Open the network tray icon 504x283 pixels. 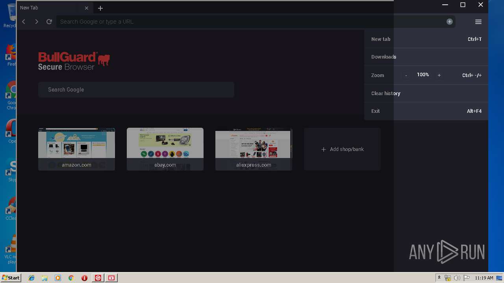448,278
